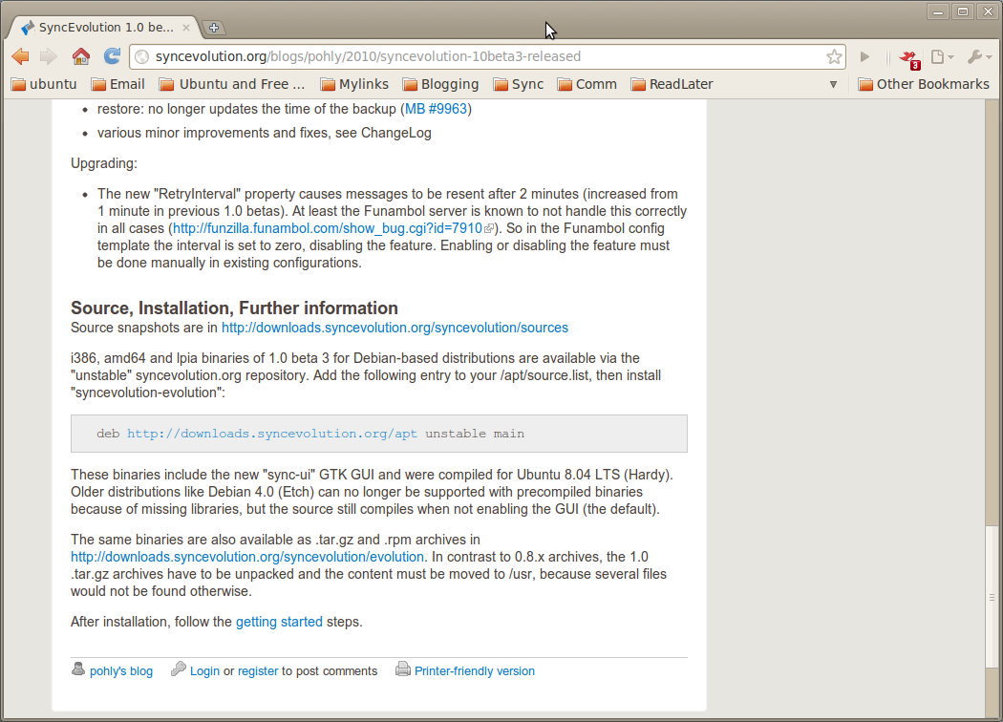Follow the getting started link
The width and height of the screenshot is (1003, 722).
tap(279, 622)
